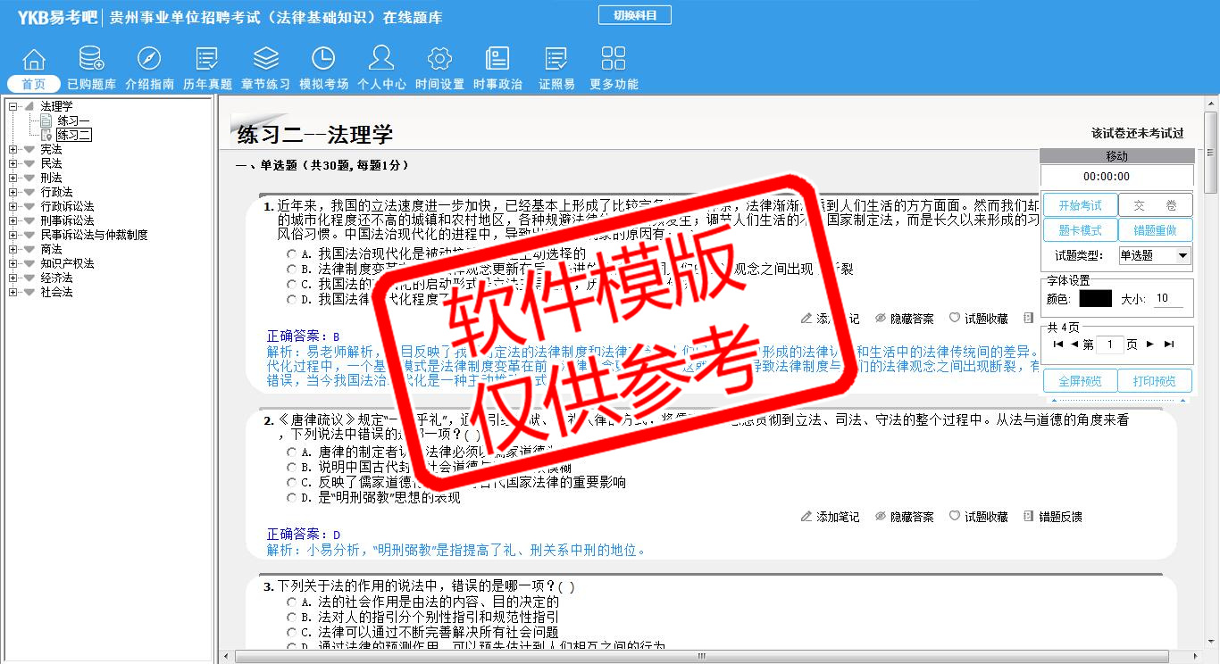Open the 模拟考场 clock icon
Screen dimensions: 1220x664
click(x=323, y=60)
